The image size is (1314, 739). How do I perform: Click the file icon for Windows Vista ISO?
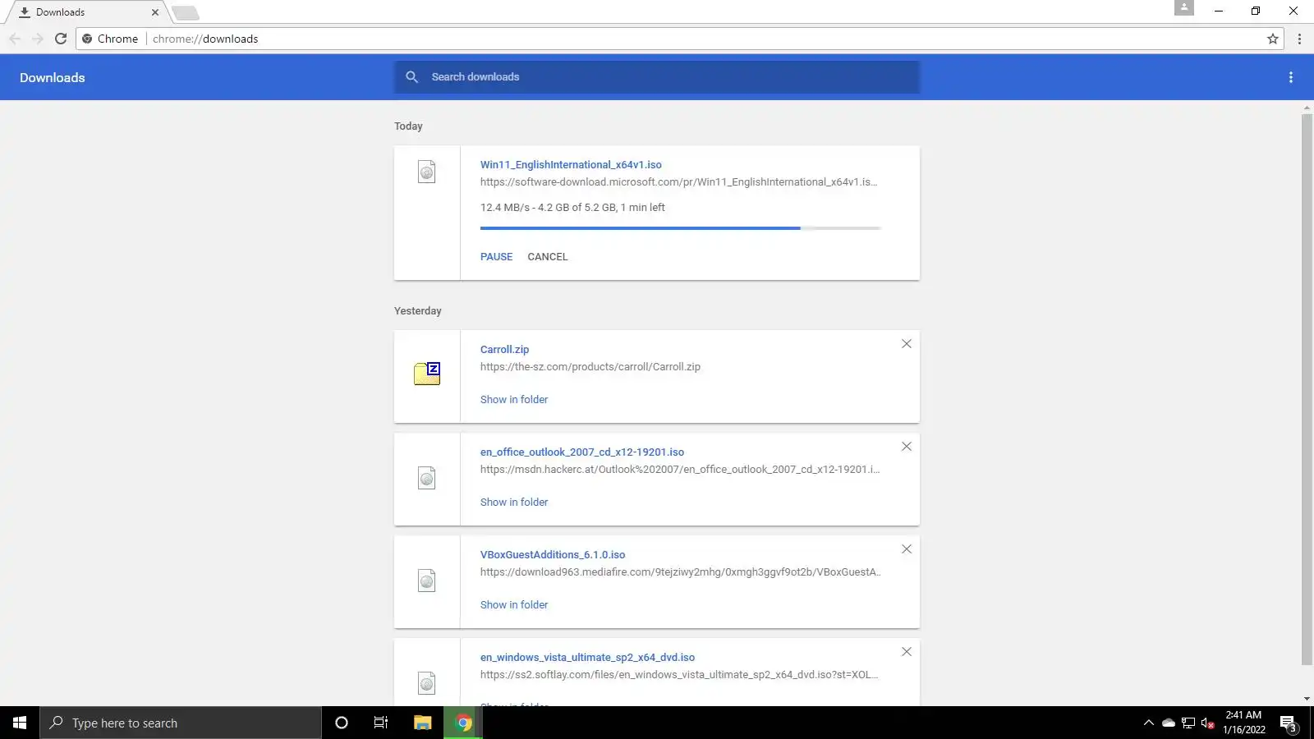point(427,683)
